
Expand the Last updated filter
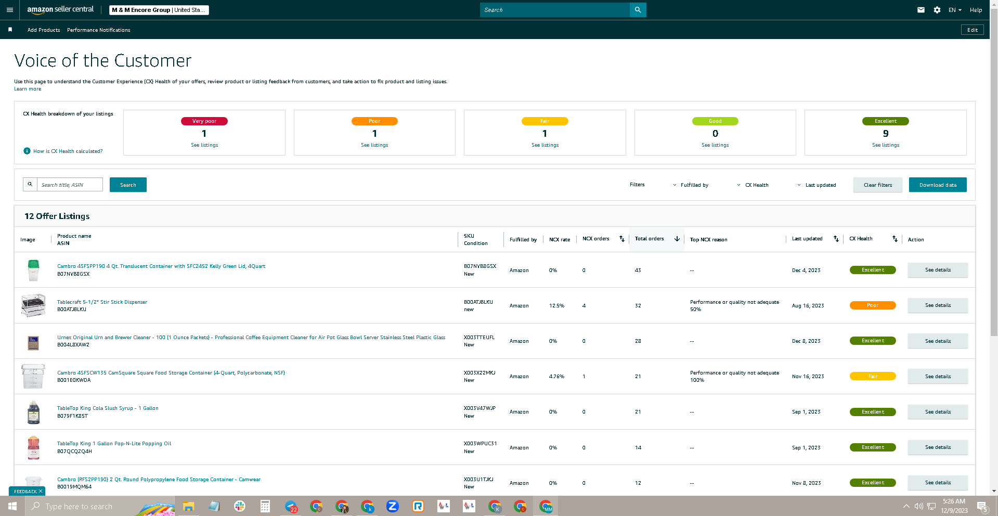[x=816, y=185]
